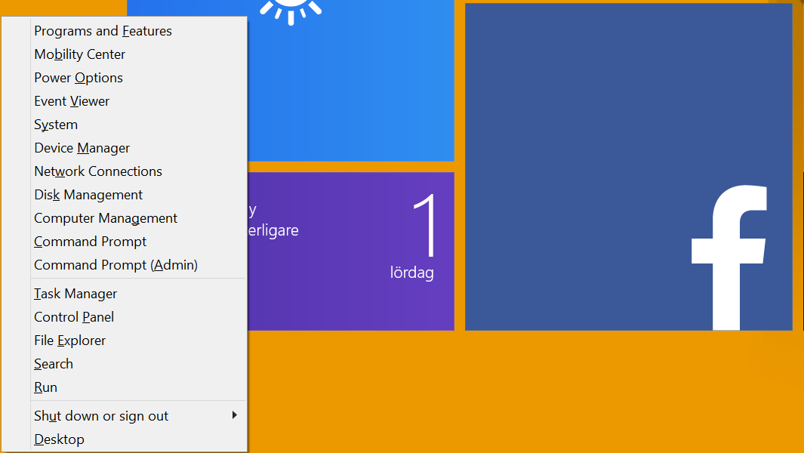Select Power Options entry

pos(138,78)
